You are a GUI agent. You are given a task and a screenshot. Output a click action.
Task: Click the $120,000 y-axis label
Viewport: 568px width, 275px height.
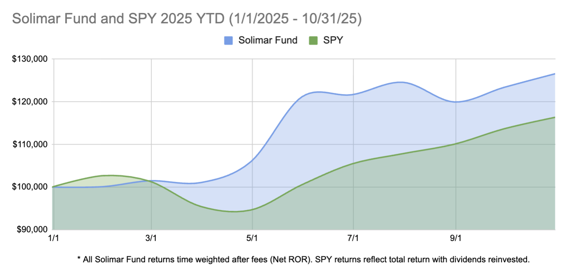click(30, 102)
